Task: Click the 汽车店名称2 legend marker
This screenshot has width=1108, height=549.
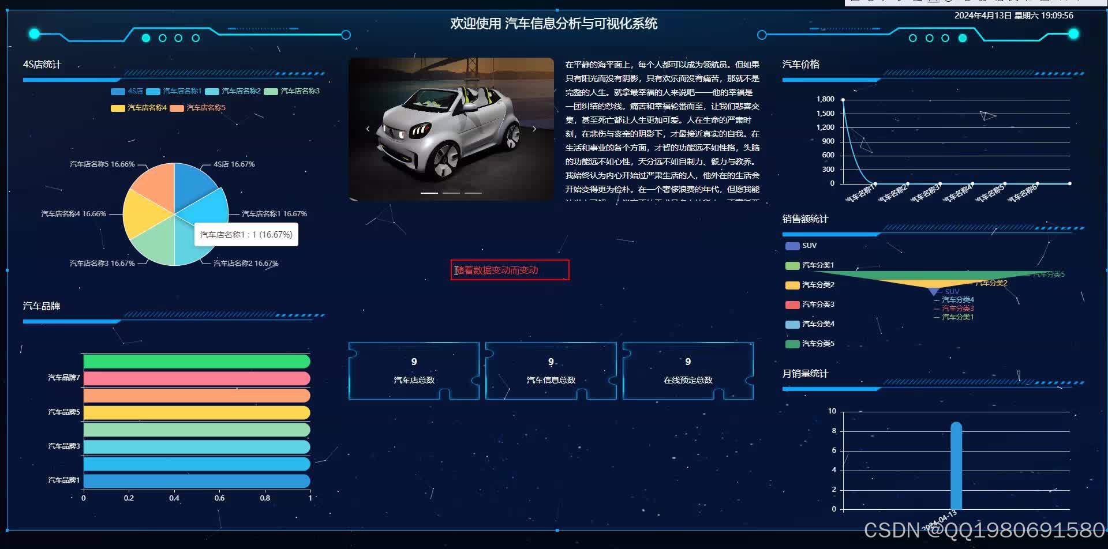Action: point(211,91)
